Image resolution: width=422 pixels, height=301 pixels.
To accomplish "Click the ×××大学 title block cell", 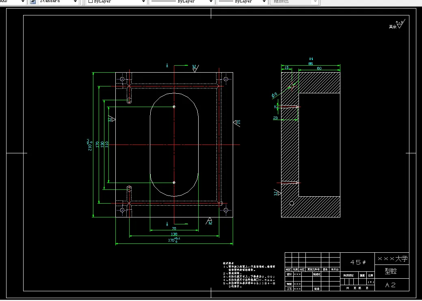I will (x=392, y=259).
